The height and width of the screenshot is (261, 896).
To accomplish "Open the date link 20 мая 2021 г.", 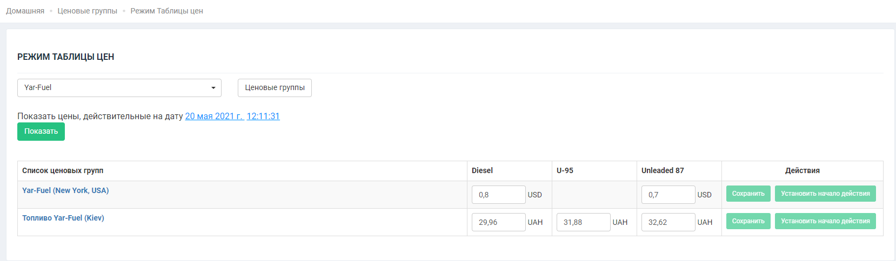I will (x=214, y=116).
